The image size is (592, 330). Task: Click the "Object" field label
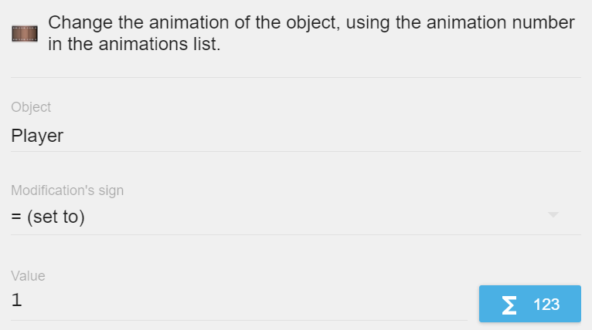pyautogui.click(x=31, y=107)
